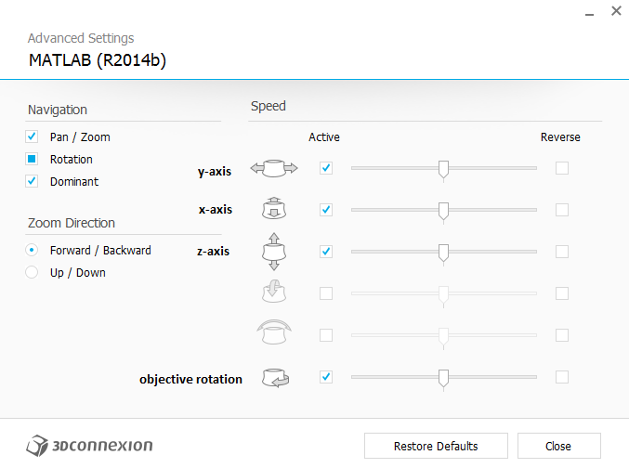The height and width of the screenshot is (468, 629).
Task: Click the objective rotation speed slider handle
Action: pos(443,377)
